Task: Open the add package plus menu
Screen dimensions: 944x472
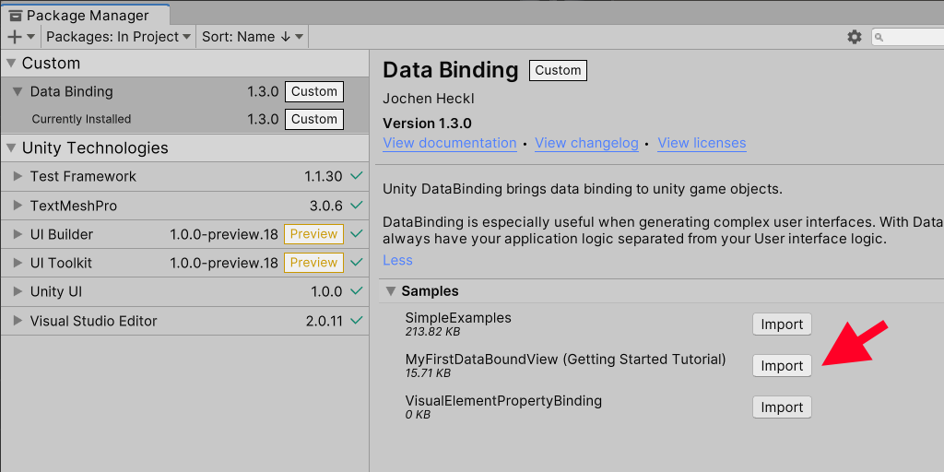Action: point(21,37)
